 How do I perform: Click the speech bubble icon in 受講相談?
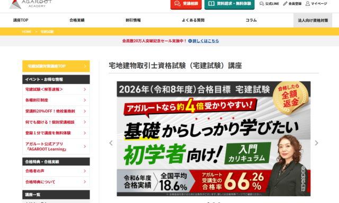[177, 4]
